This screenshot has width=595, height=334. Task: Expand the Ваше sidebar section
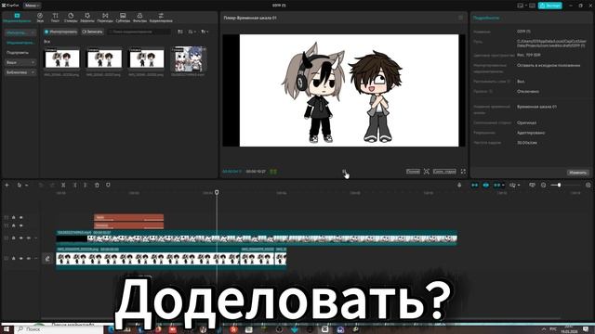pyautogui.click(x=20, y=62)
